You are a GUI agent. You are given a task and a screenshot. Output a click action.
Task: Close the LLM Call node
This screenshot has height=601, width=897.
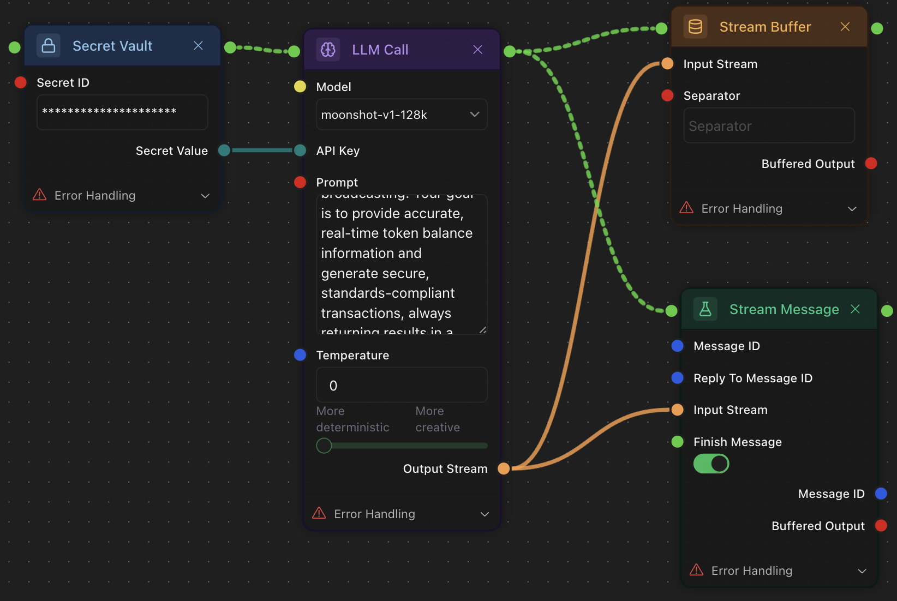pyautogui.click(x=478, y=50)
